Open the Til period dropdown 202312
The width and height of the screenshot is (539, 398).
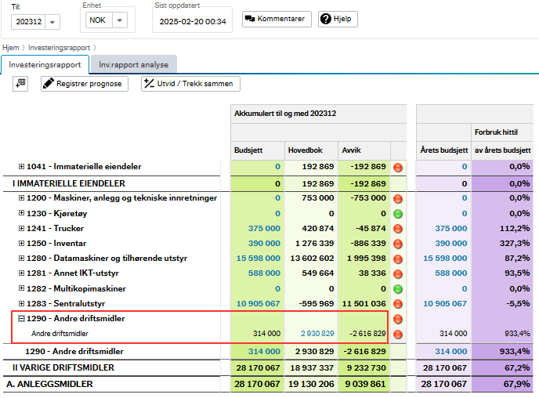[52, 22]
